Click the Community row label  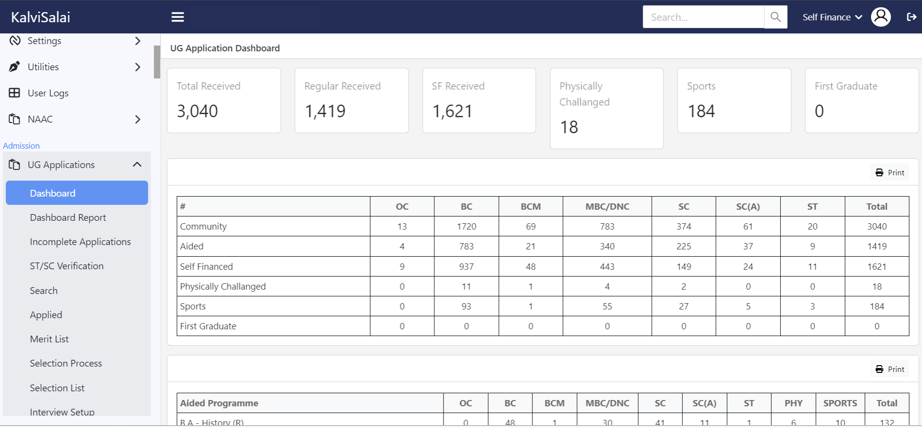tap(203, 226)
